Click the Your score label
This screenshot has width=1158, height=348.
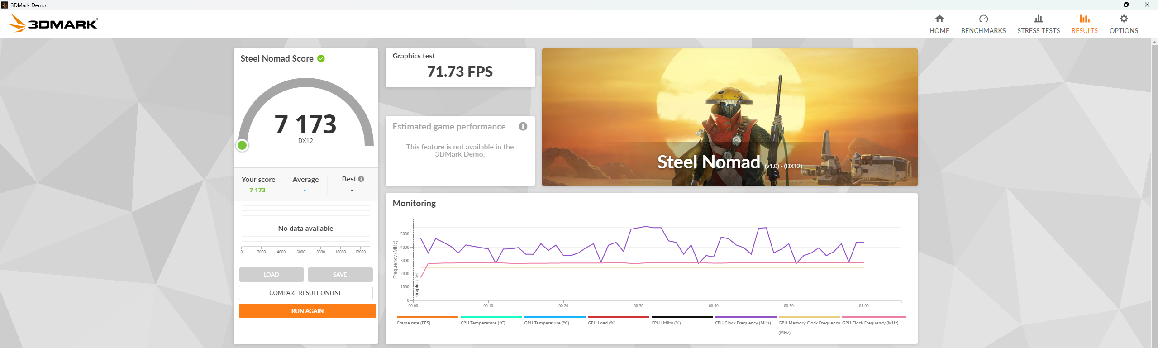(258, 179)
